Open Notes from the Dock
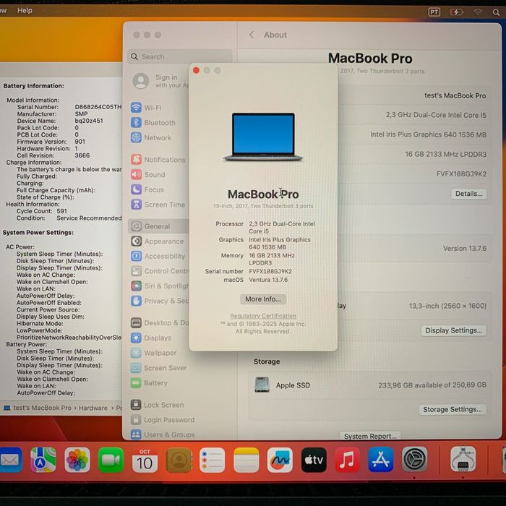This screenshot has width=506, height=506. point(246,460)
